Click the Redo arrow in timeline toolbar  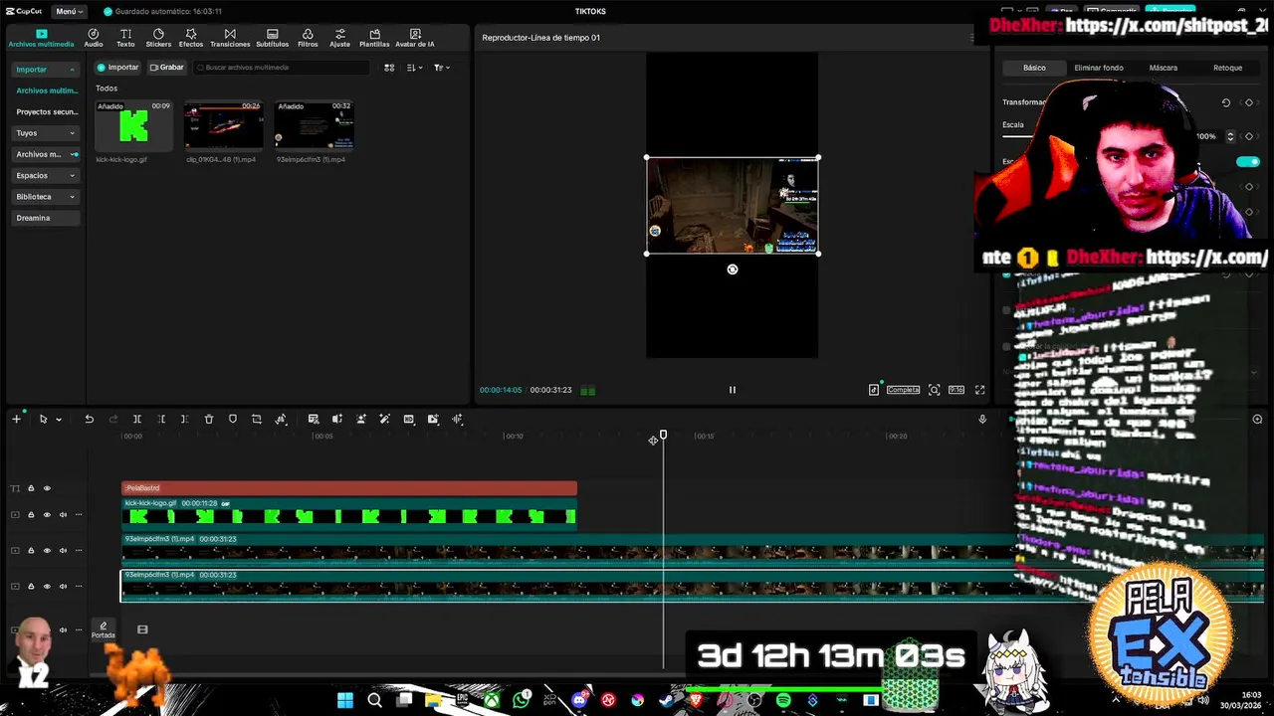tap(112, 420)
